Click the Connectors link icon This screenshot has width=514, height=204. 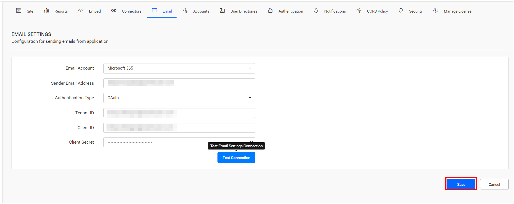click(x=114, y=11)
